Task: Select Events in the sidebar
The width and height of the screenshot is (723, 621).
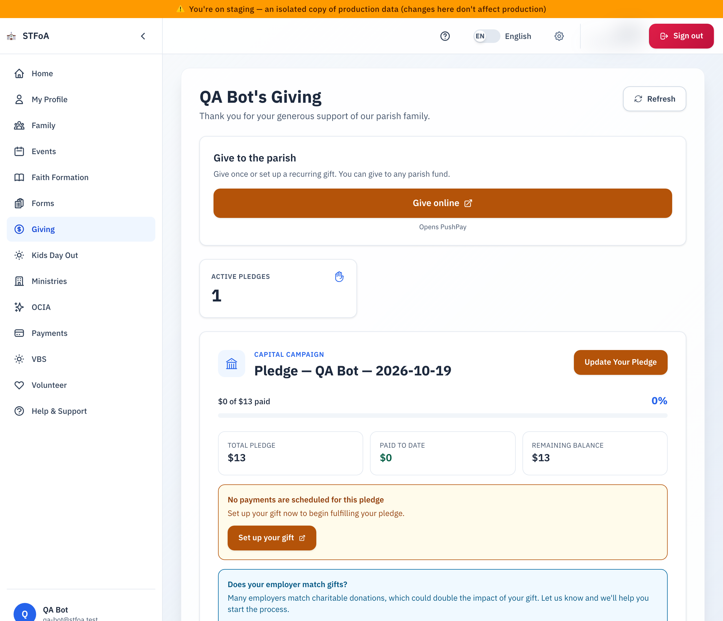Action: (81, 151)
